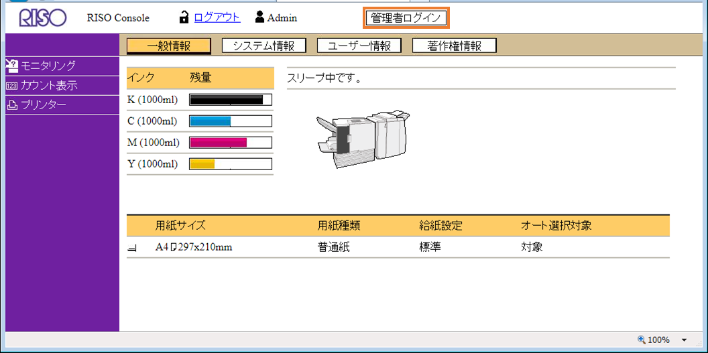Image resolution: width=708 pixels, height=353 pixels.
Task: Click the zoom magnifier icon in status bar
Action: [641, 340]
